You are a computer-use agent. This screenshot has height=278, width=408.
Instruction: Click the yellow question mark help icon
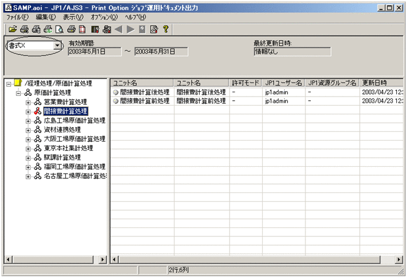point(165,29)
